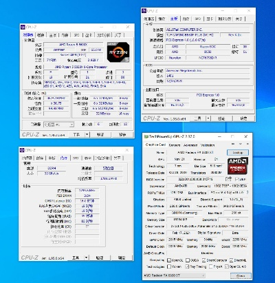Viewport: 275px width, 283px height.
Task: Click the TechPowerUp GPU-Z title bar icon
Action: tap(146, 136)
